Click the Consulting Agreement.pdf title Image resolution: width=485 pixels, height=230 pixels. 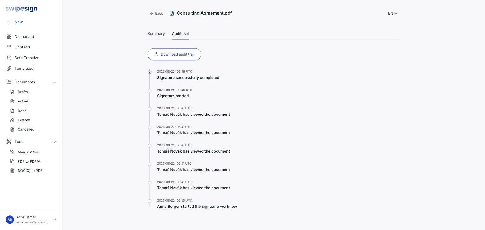[204, 13]
